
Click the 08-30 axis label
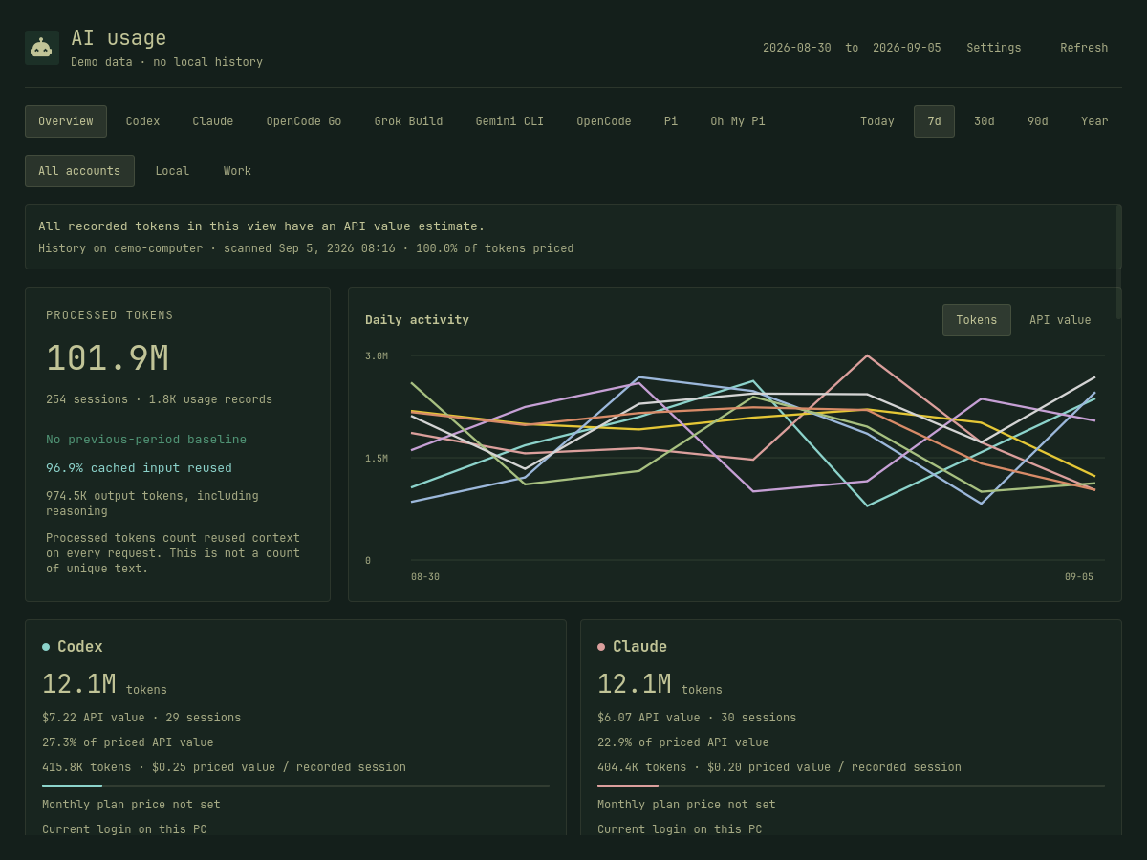pos(425,577)
